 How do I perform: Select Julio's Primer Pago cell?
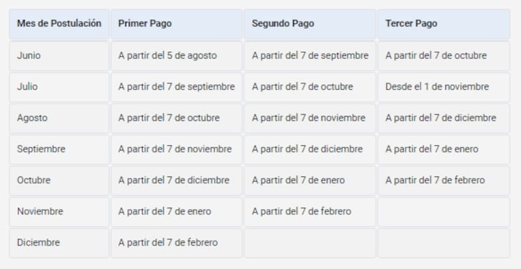pyautogui.click(x=176, y=87)
